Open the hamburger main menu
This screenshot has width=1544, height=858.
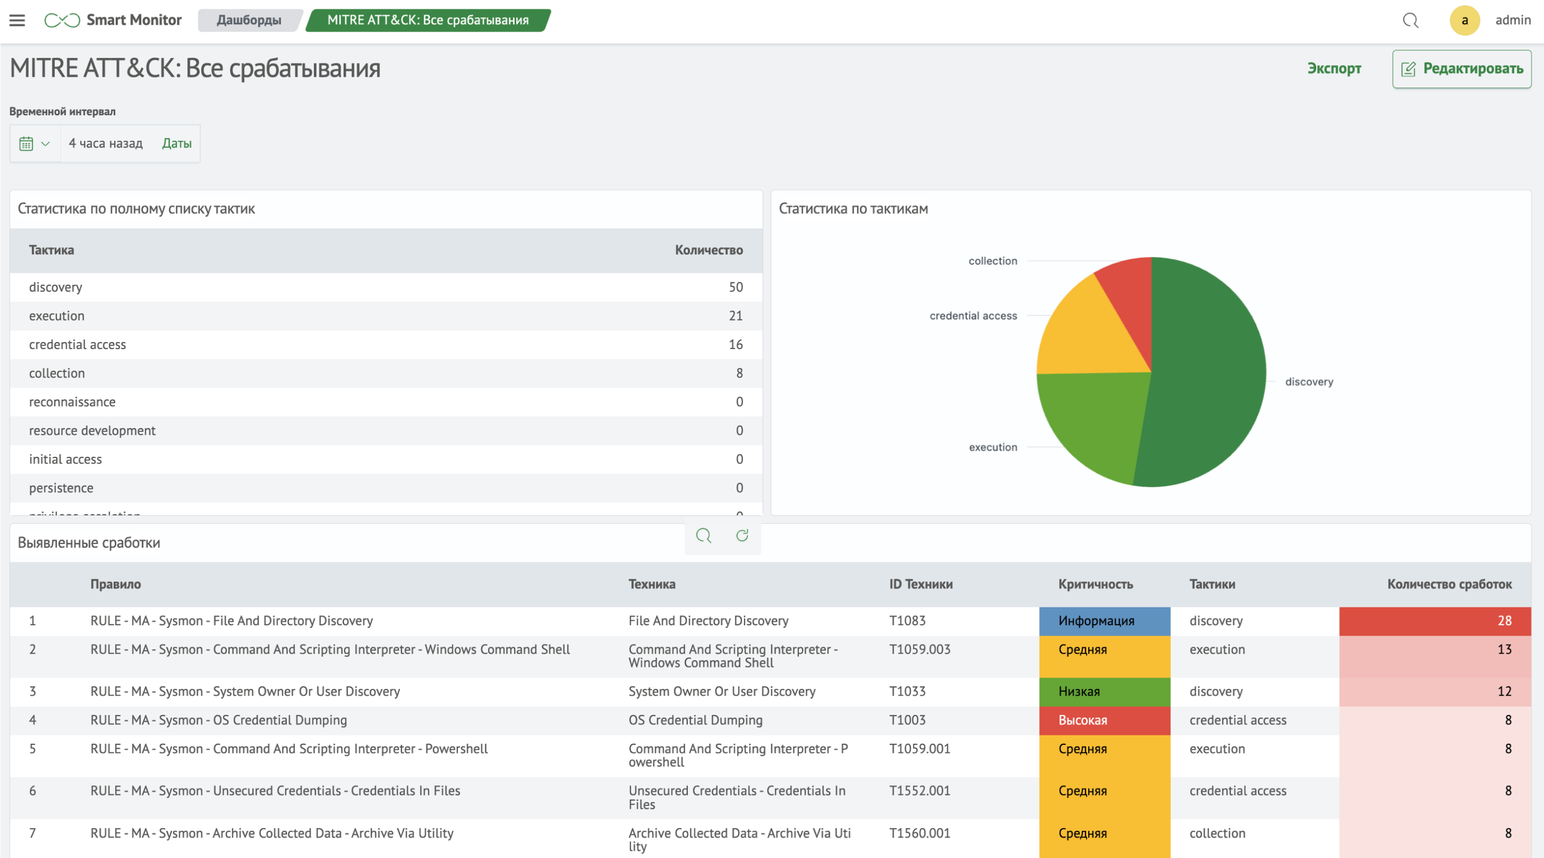click(x=17, y=20)
